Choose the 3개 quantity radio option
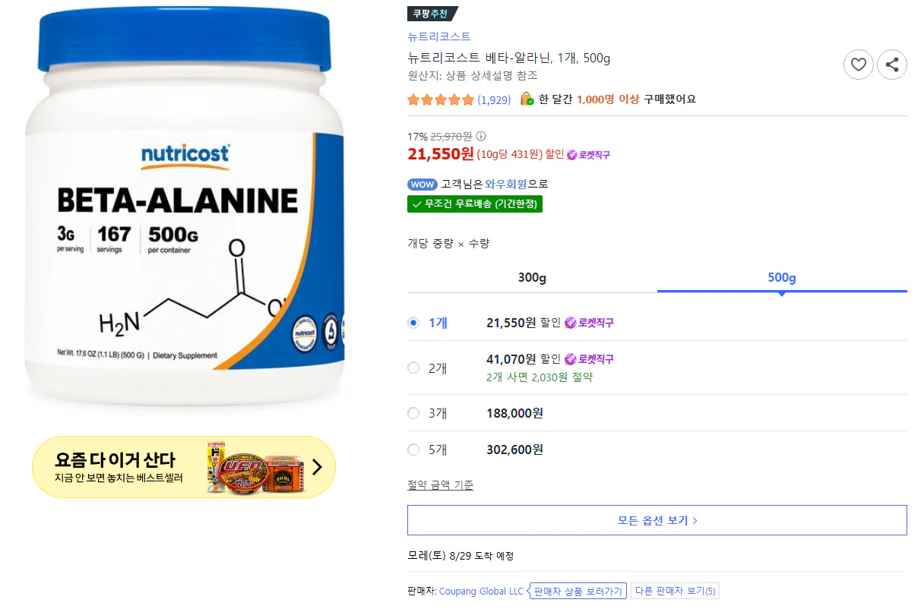Viewport: 921px width, 609px height. (413, 413)
